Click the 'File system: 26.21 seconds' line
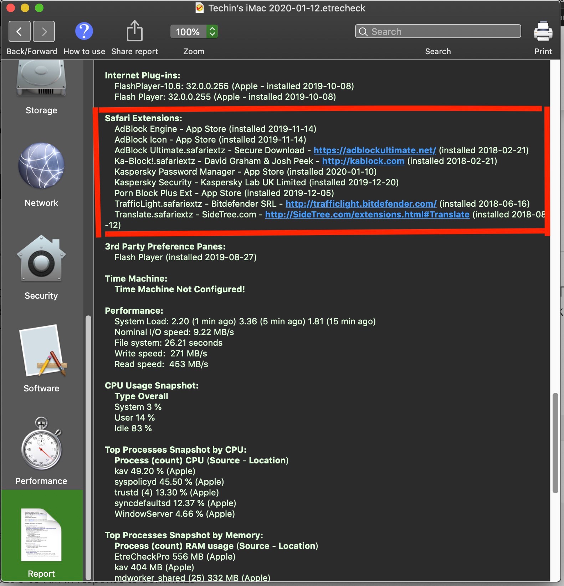Viewport: 564px width, 586px height. pos(168,343)
